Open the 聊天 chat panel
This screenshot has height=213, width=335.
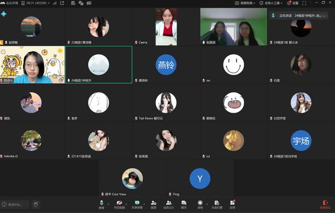click(184, 204)
